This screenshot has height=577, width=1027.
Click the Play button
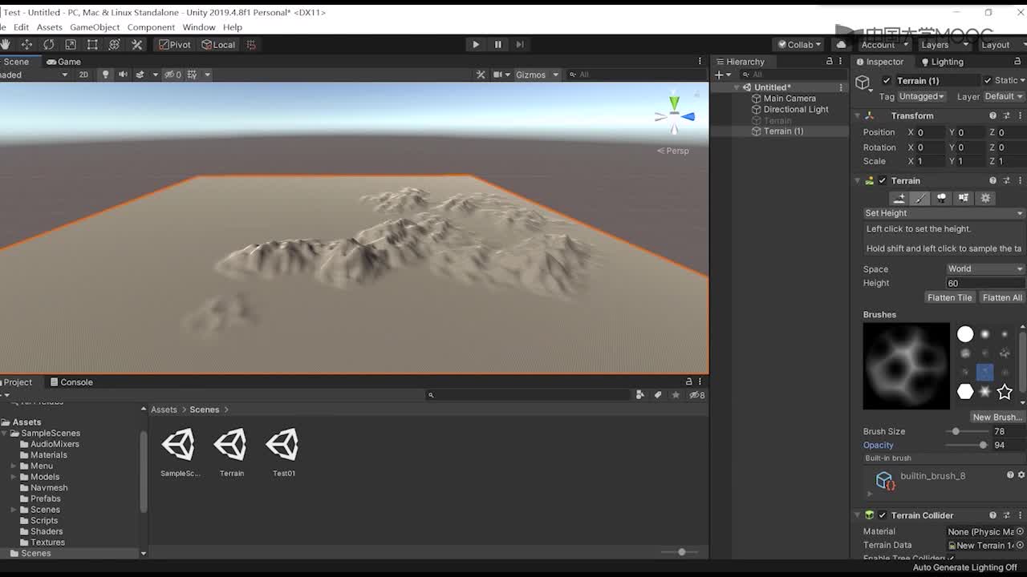[x=476, y=45]
